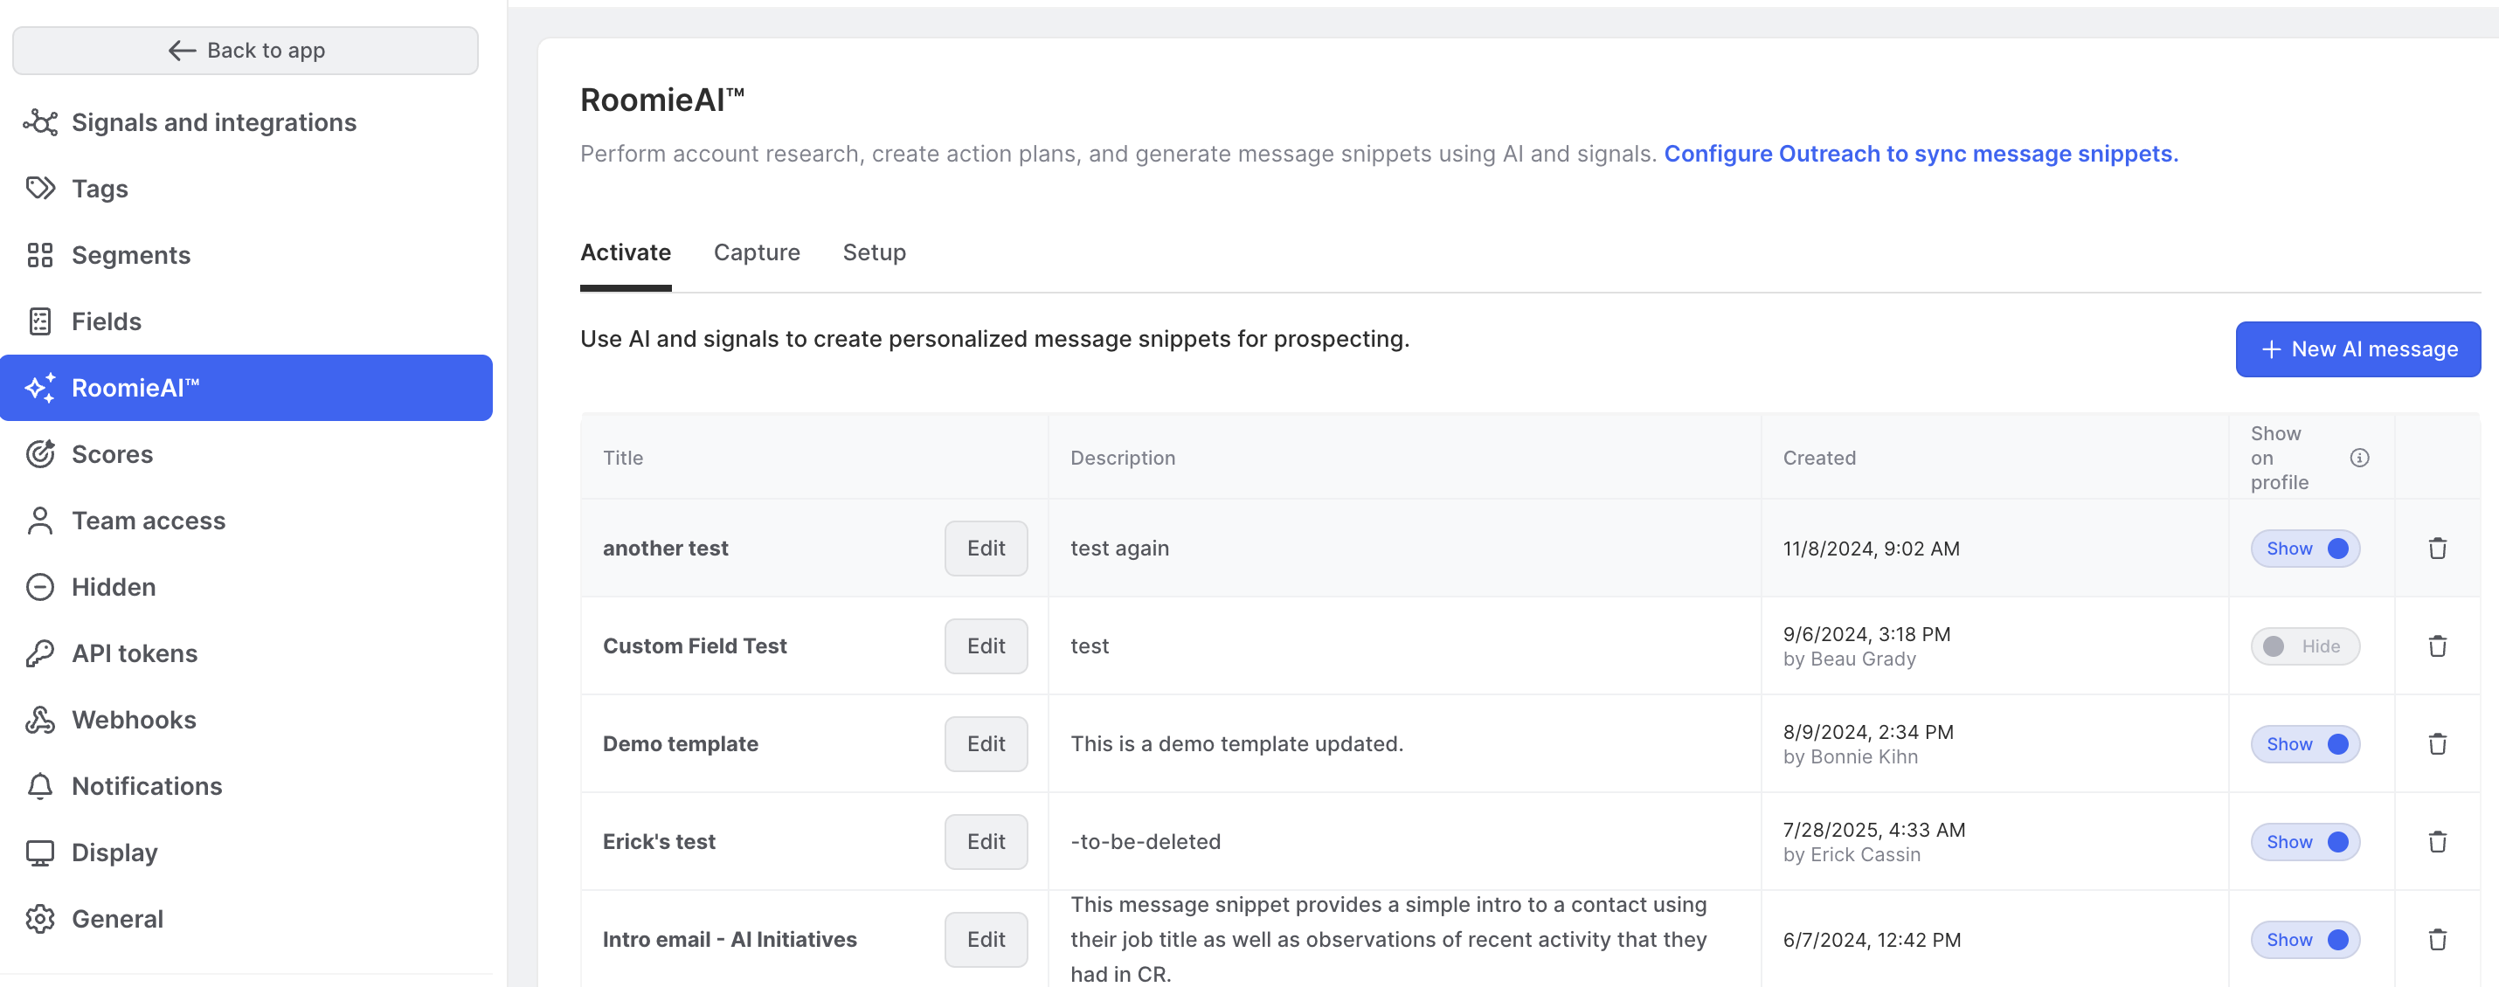Screen dimensions: 2499x987
Task: Click the Signals and integrations icon
Action: coord(40,122)
